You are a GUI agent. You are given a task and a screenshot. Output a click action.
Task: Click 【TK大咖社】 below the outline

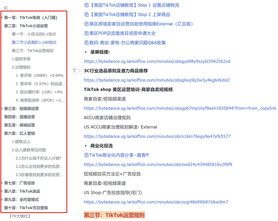click(x=20, y=216)
